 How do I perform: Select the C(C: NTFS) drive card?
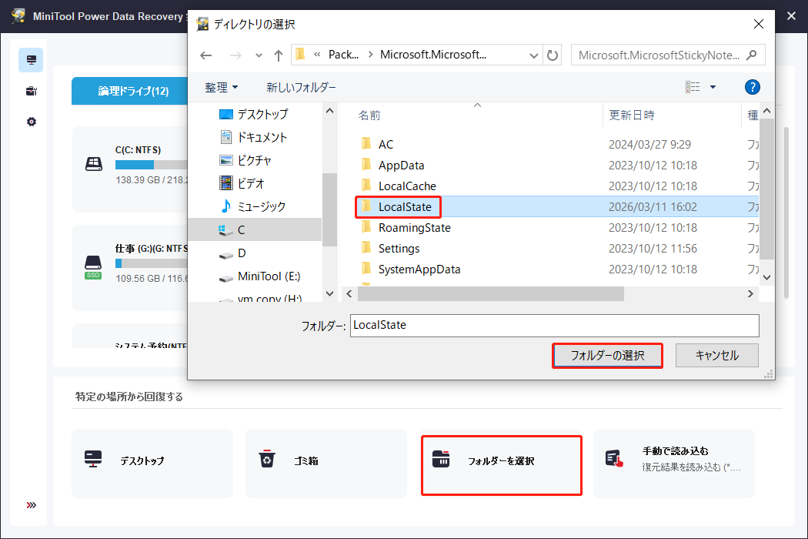(x=130, y=169)
